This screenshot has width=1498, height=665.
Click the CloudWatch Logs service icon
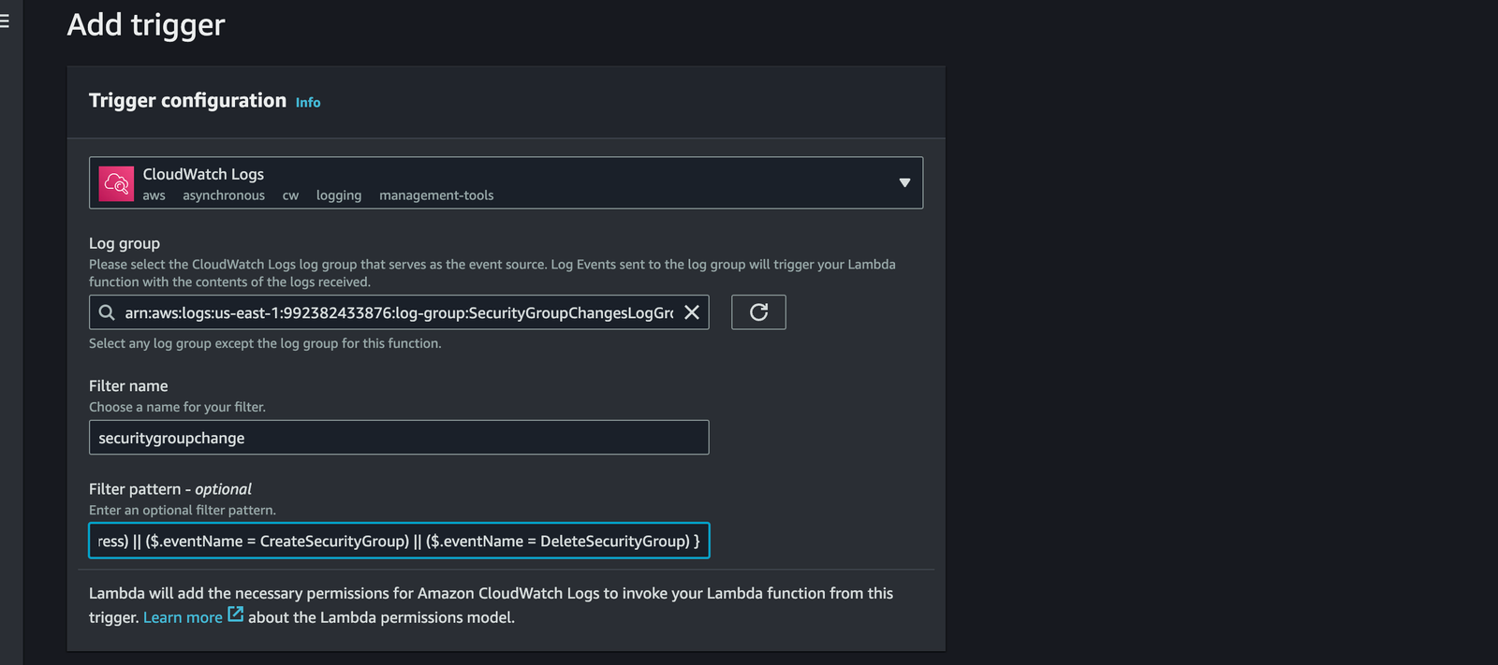(116, 183)
